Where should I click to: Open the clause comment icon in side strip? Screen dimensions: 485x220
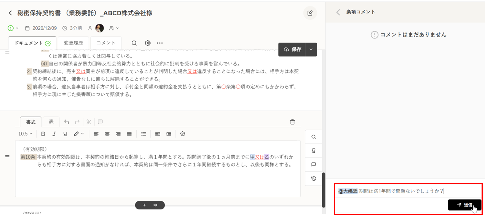pos(314,164)
